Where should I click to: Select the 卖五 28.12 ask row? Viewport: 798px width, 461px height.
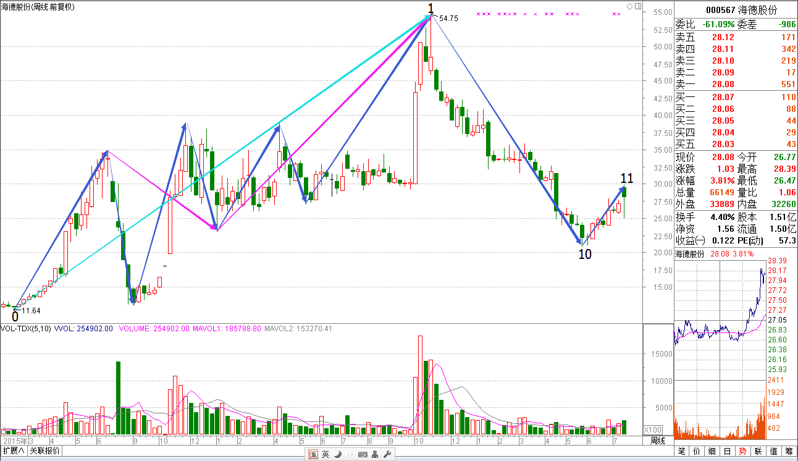pyautogui.click(x=736, y=37)
